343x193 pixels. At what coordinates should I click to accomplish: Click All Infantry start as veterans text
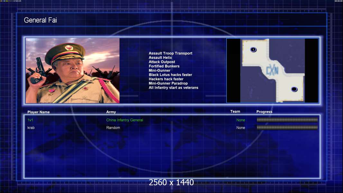173,87
